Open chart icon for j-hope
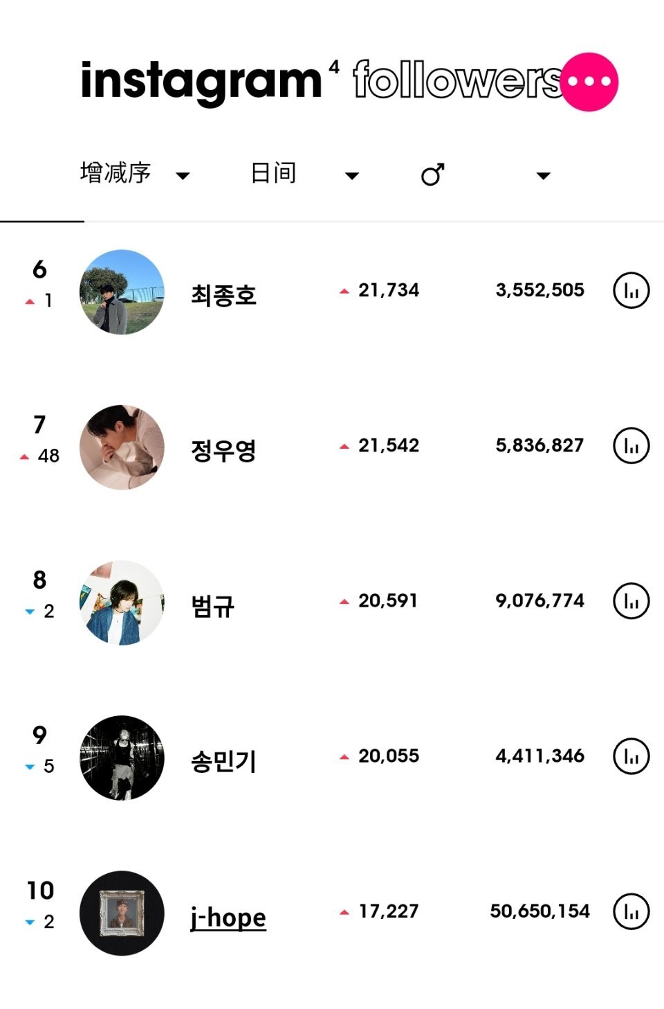The height and width of the screenshot is (1009, 664). pyautogui.click(x=631, y=911)
